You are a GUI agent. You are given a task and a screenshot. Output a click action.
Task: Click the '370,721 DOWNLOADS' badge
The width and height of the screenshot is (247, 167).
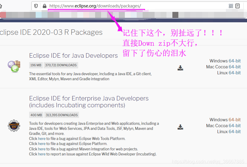[x=61, y=65]
